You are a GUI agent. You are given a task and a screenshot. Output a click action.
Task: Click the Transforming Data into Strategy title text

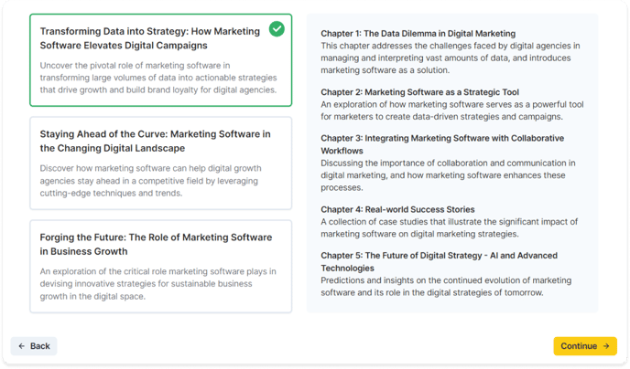(150, 38)
